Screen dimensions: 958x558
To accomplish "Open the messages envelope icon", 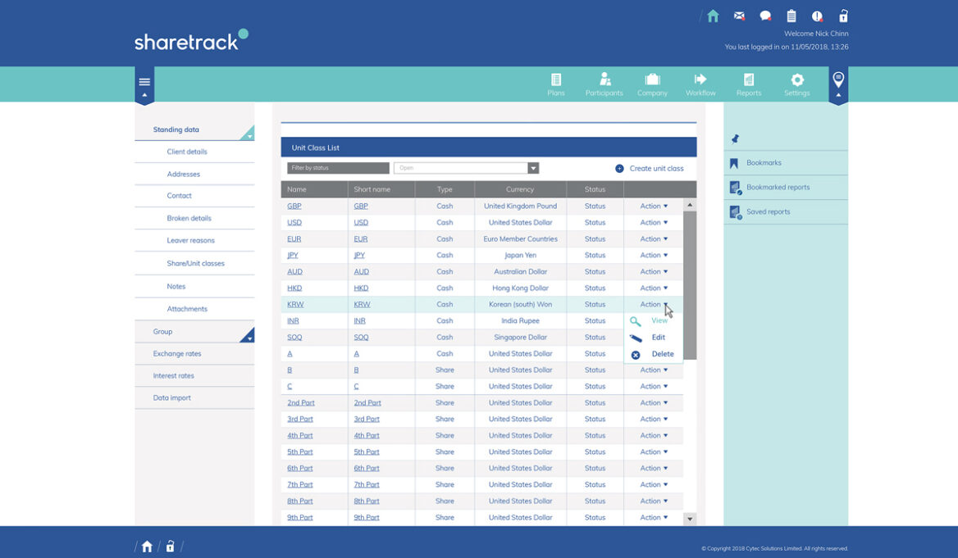I will pos(737,15).
